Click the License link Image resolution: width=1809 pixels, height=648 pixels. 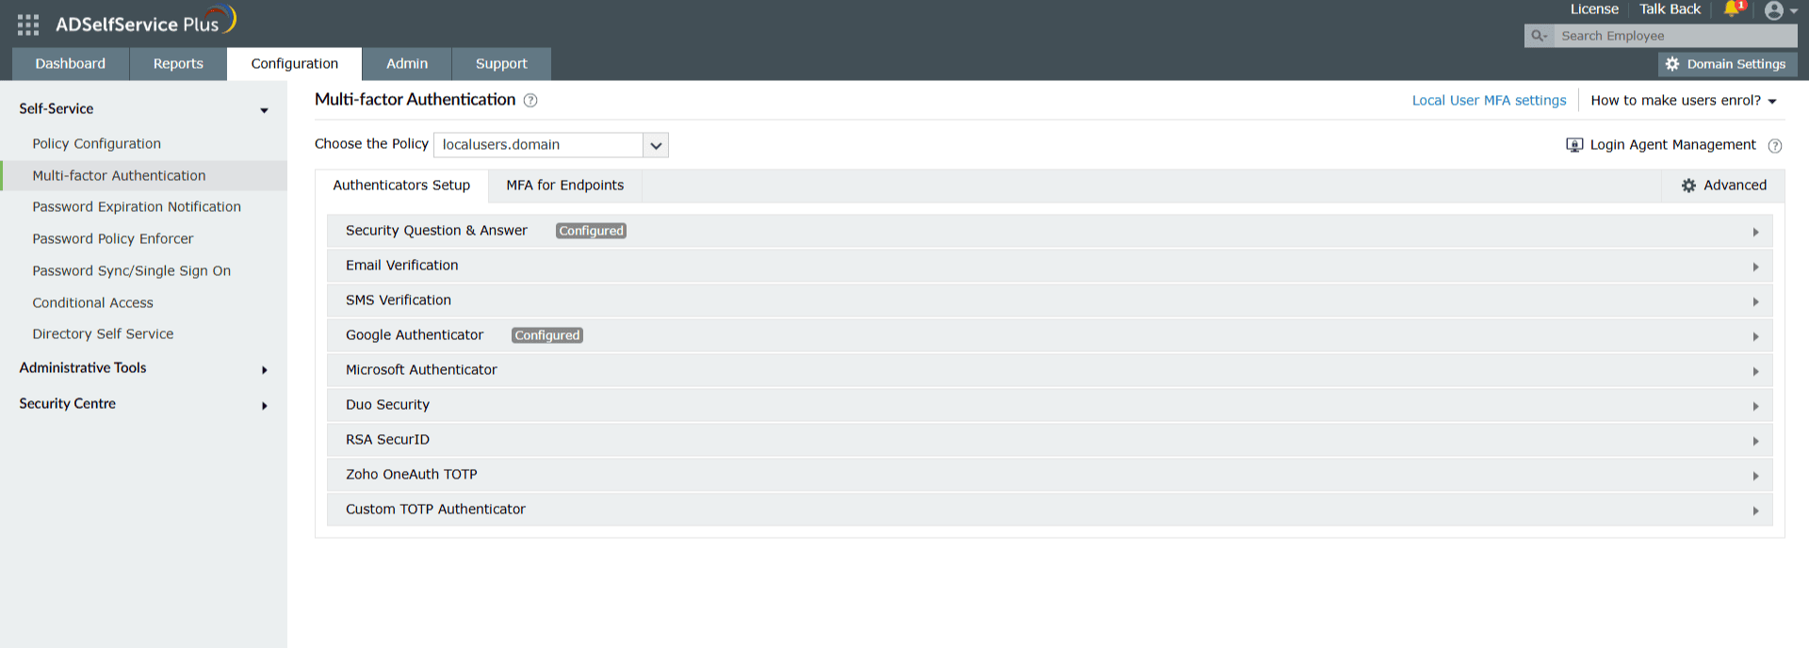click(1594, 9)
